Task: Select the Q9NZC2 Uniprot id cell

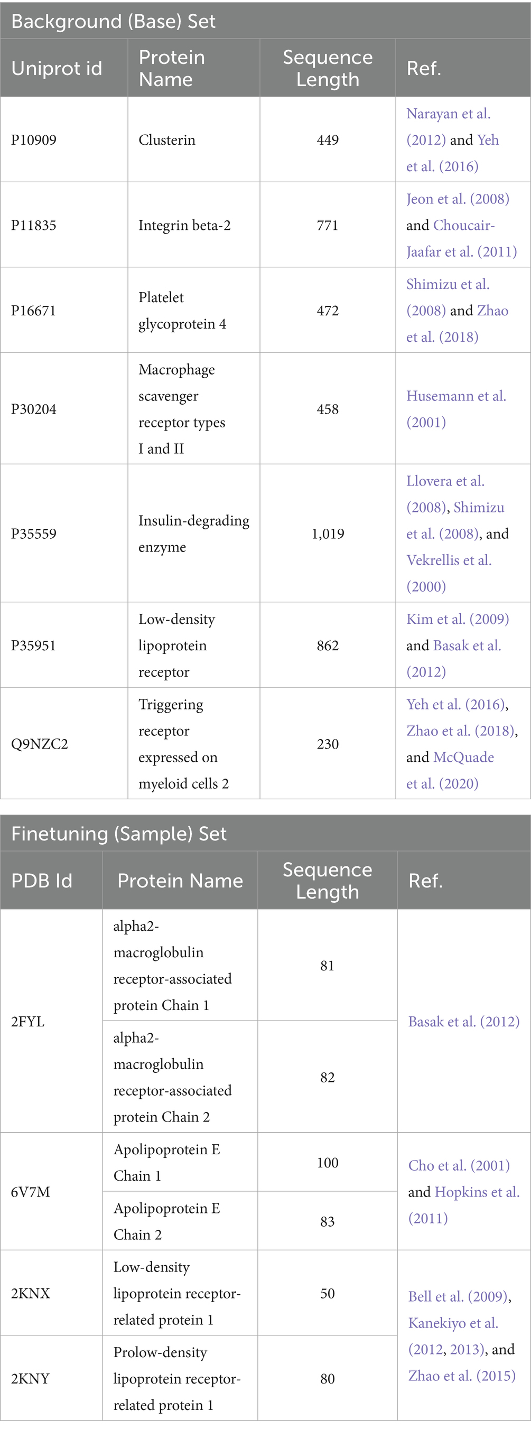Action: [x=40, y=744]
